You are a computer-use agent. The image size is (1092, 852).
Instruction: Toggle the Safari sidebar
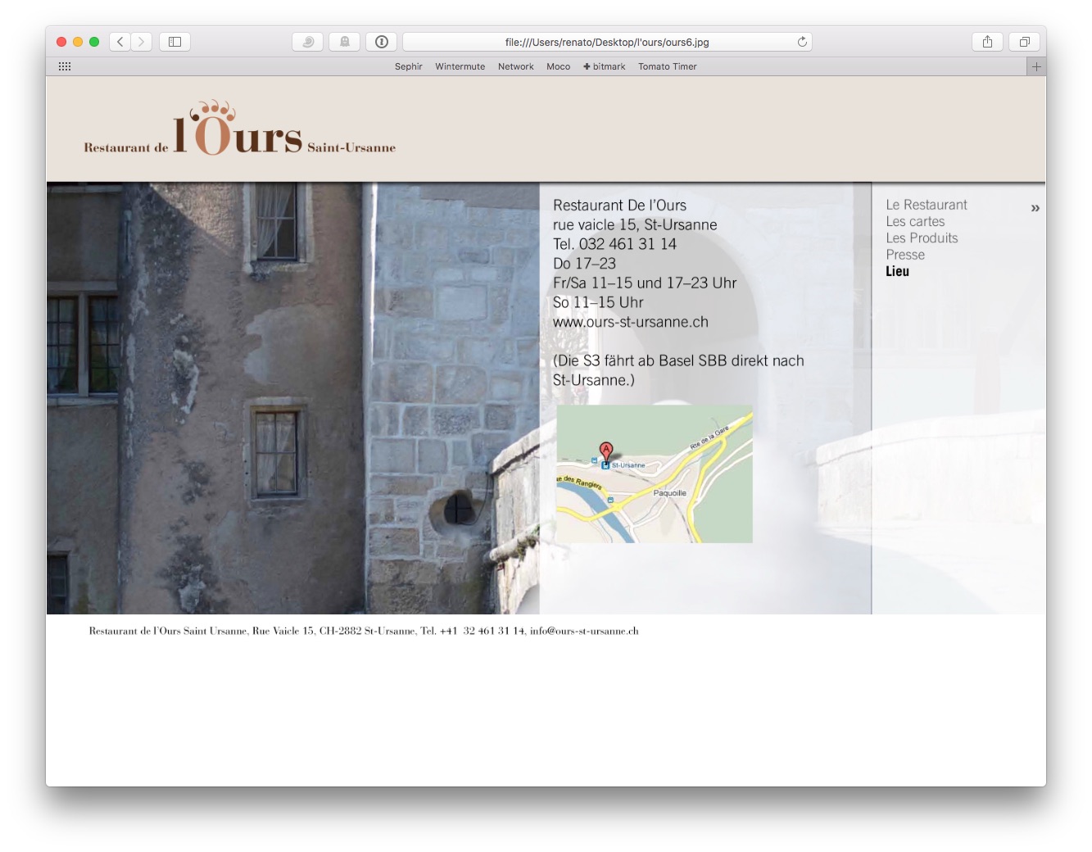[x=174, y=42]
